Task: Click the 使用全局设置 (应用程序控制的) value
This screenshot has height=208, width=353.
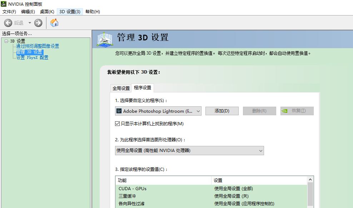Action: (244, 204)
